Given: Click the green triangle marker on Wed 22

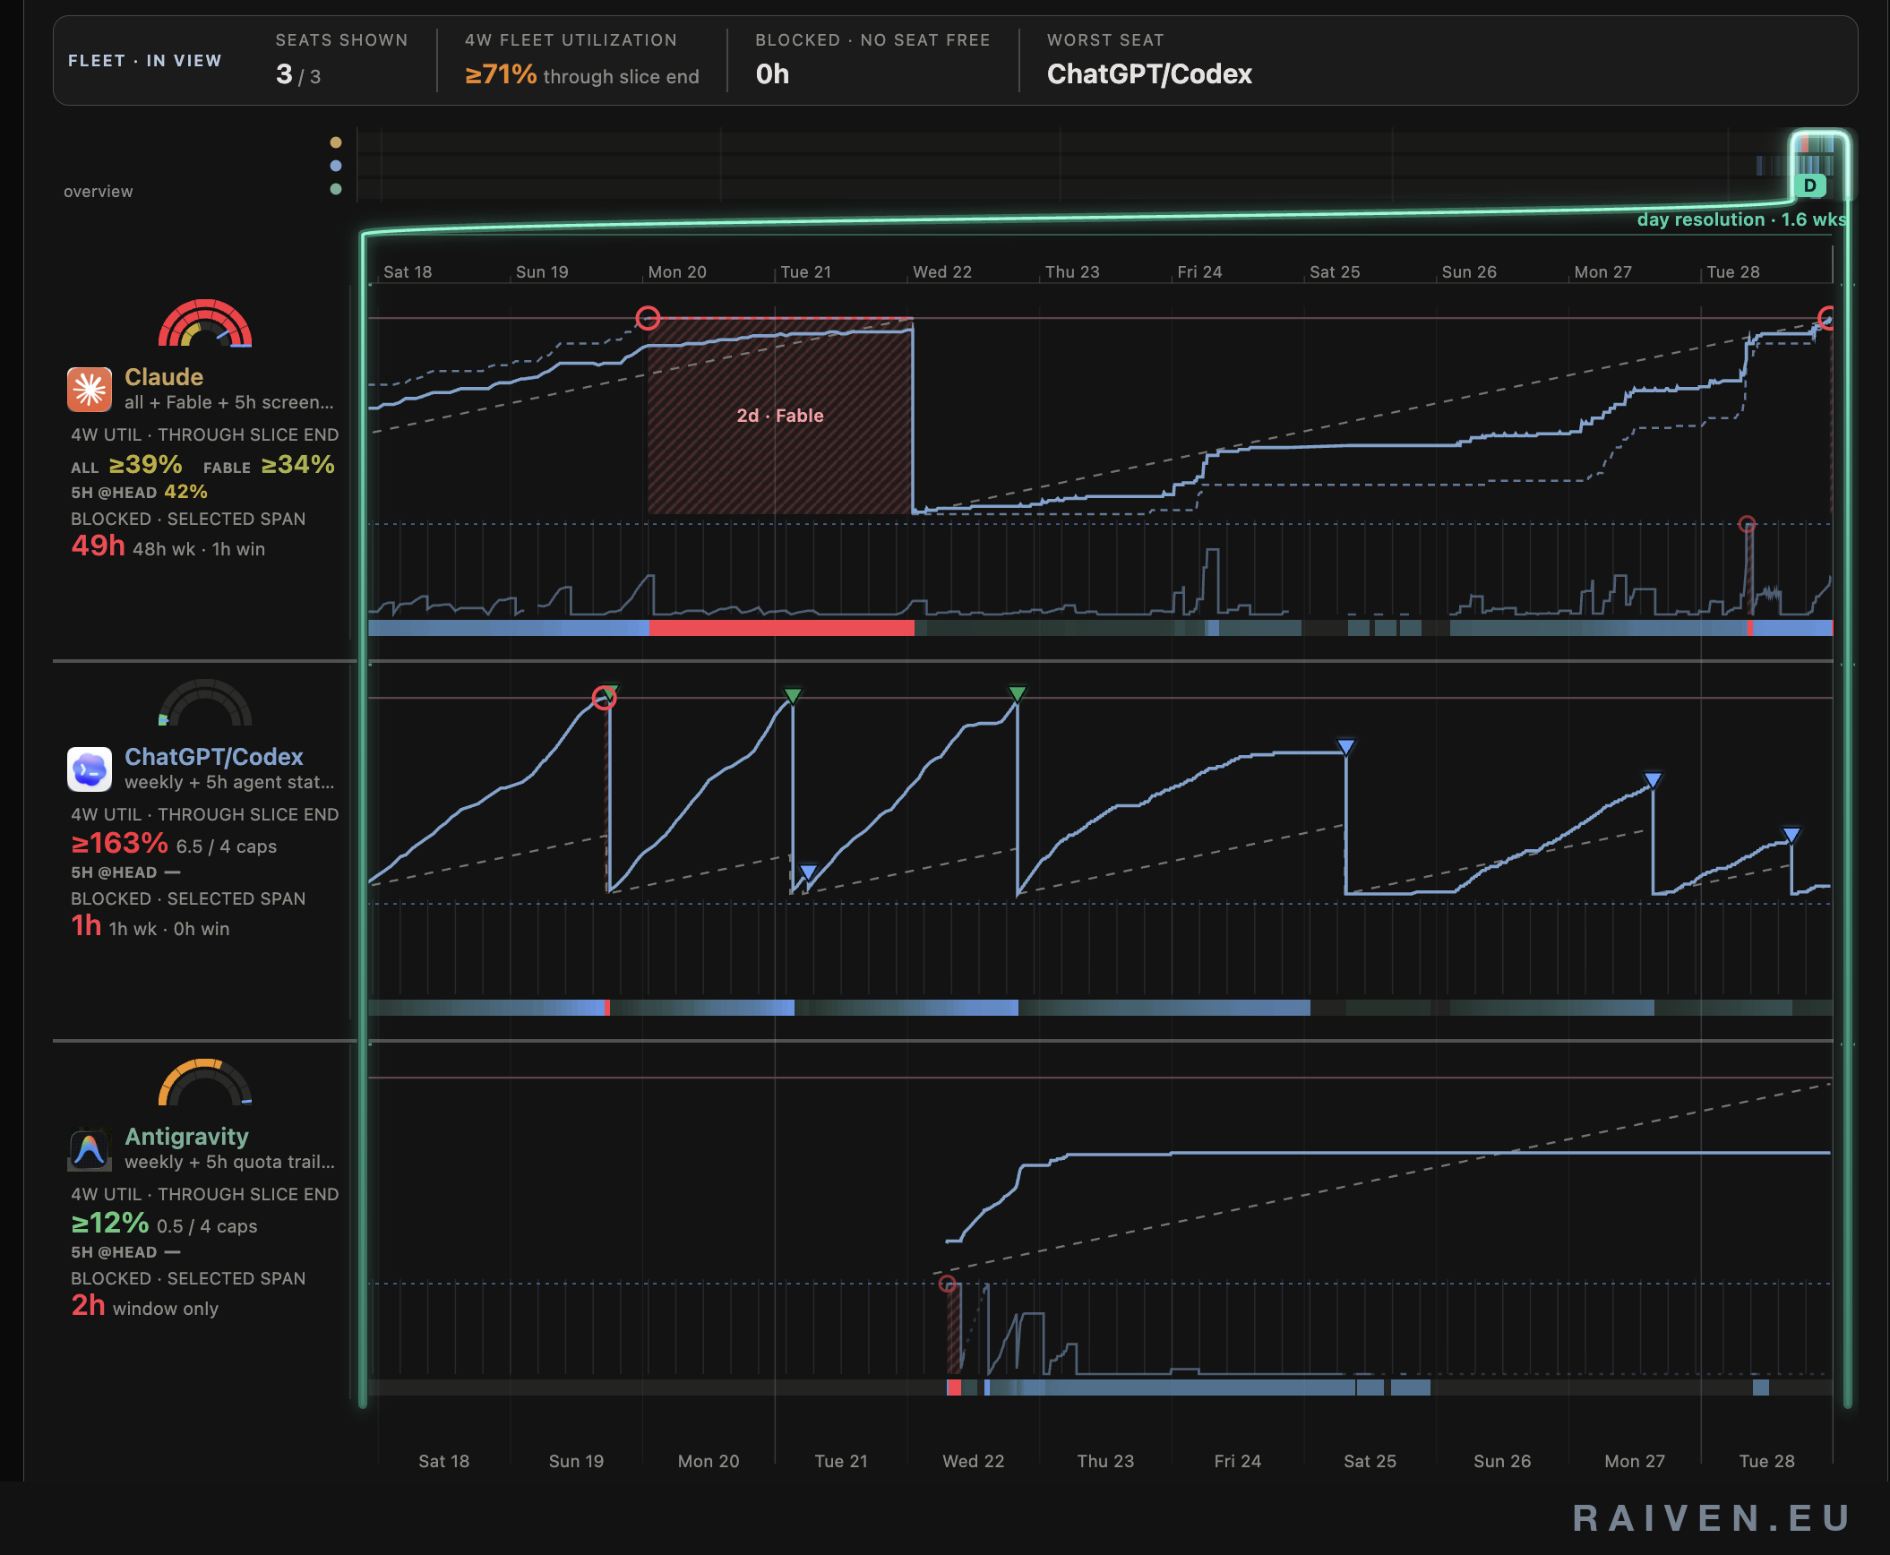Looking at the screenshot, I should point(1017,694).
